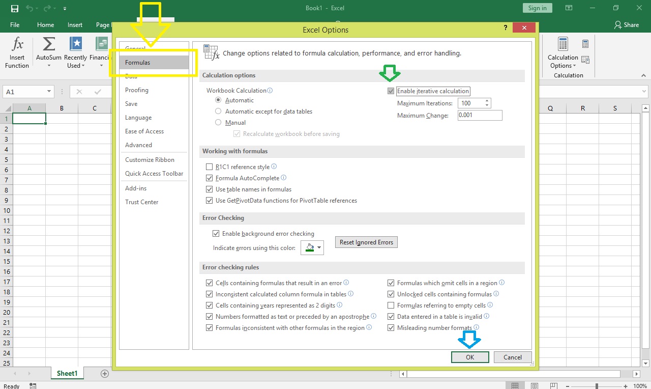Select the Manual calculation radio button
The image size is (651, 389).
tap(218, 123)
